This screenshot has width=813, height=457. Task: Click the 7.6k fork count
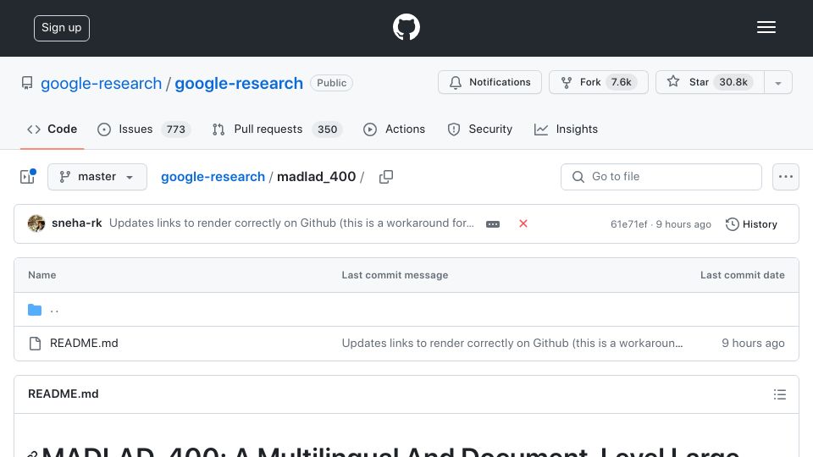pos(621,82)
